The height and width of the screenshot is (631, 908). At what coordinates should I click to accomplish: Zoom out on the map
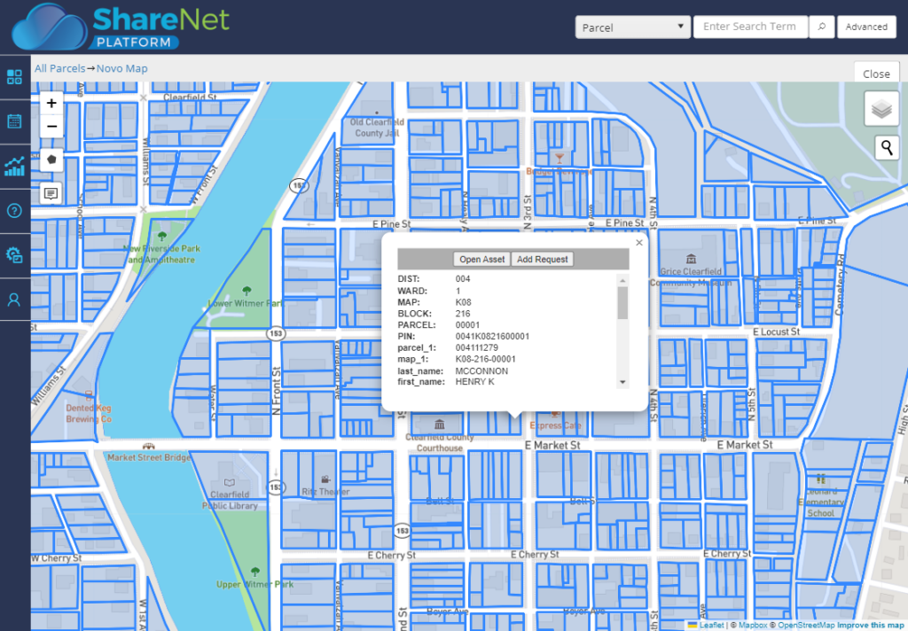[51, 126]
